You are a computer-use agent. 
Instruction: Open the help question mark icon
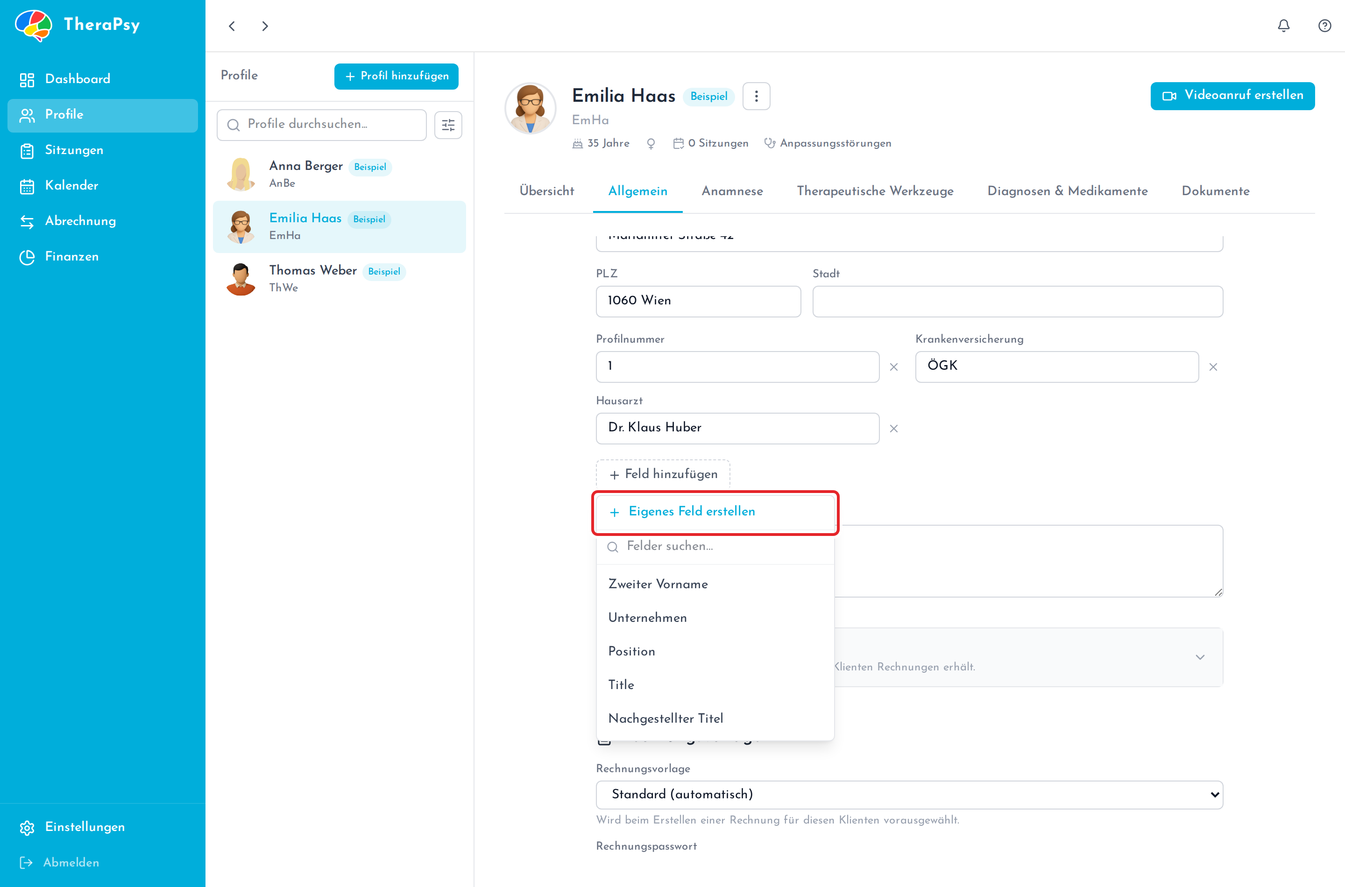(1324, 26)
